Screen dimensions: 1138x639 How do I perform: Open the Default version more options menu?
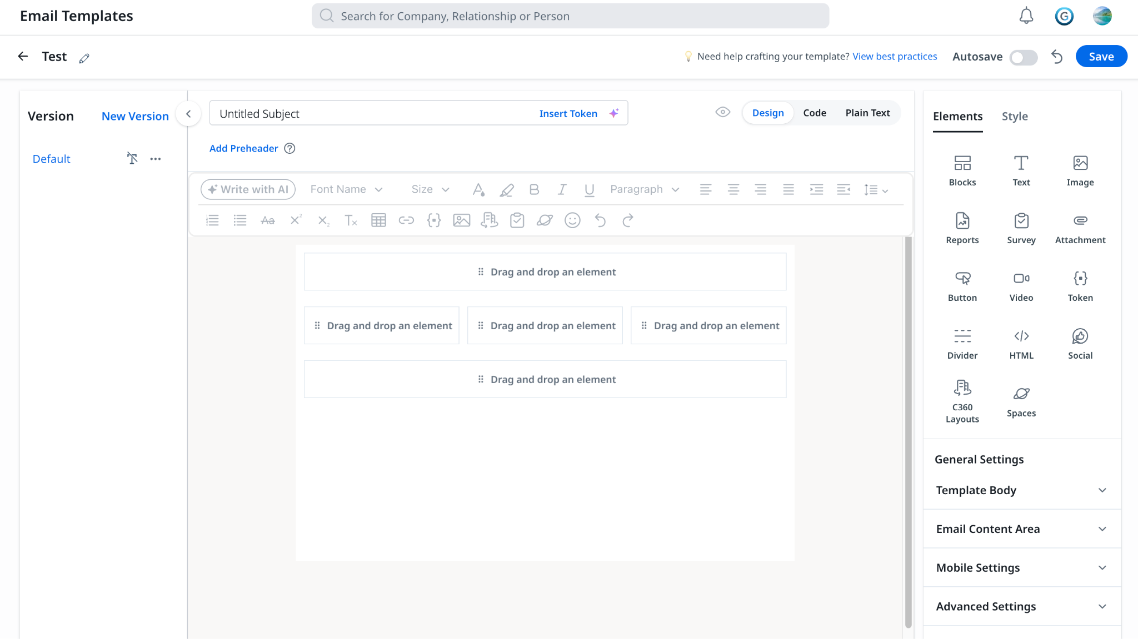coord(156,159)
